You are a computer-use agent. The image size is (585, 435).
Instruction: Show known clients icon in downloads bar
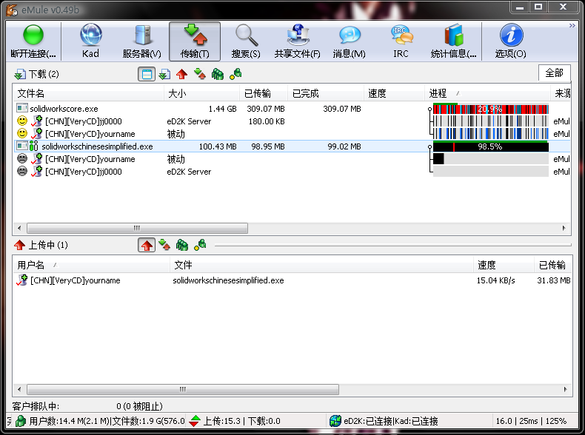235,74
